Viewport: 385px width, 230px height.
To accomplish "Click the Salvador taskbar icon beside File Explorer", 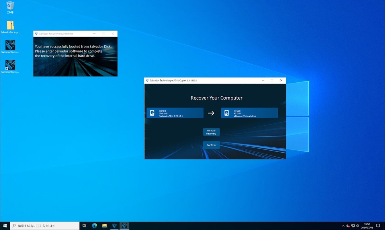I will coord(114,226).
